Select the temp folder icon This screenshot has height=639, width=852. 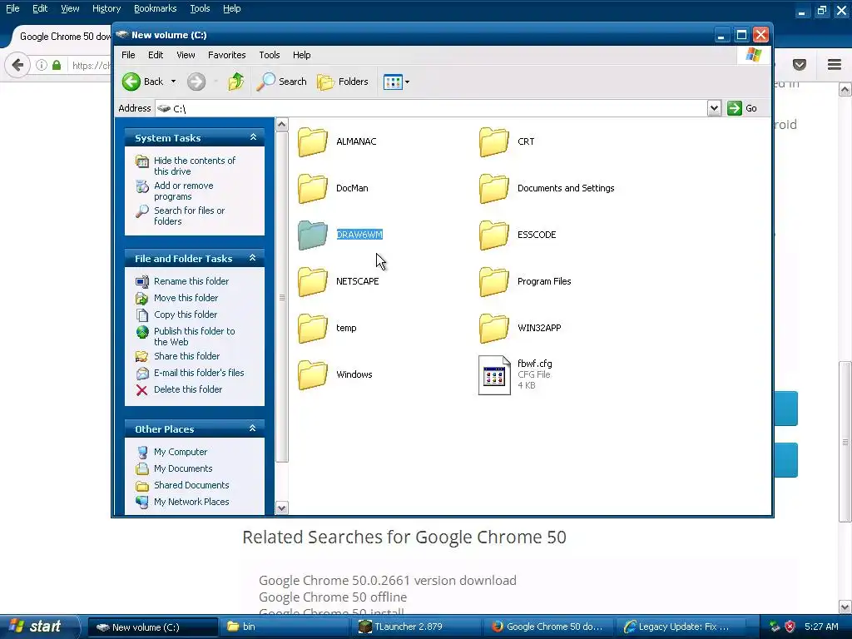(313, 329)
